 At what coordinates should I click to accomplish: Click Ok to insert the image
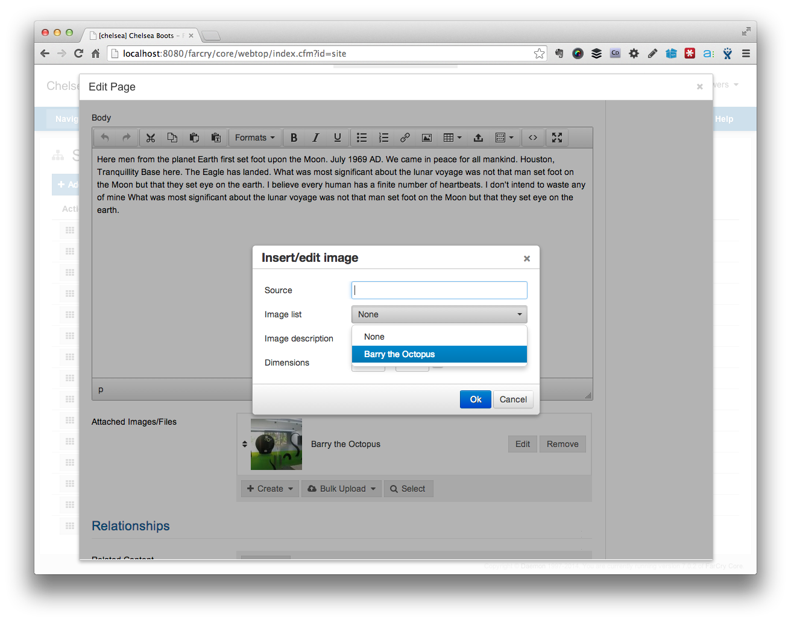475,399
